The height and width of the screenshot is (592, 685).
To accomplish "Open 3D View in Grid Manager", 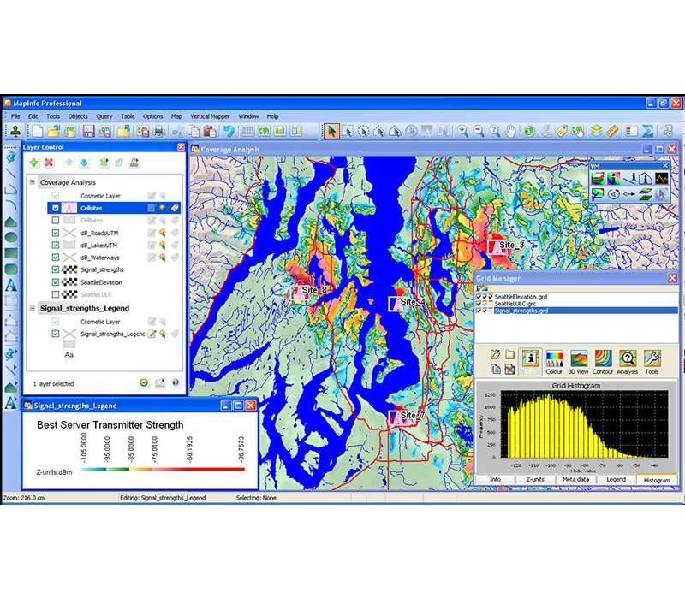I will pos(578,363).
